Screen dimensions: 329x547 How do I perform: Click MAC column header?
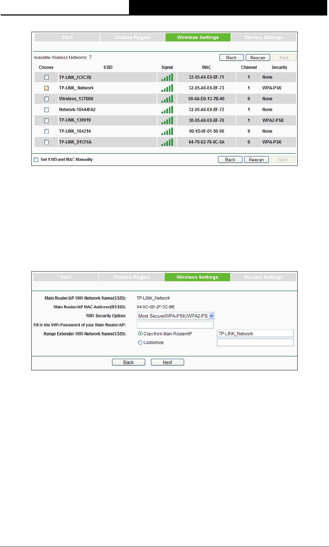coord(206,67)
